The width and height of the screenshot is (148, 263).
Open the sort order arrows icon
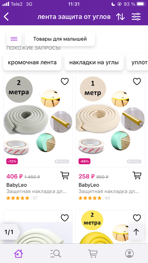[x=120, y=17]
